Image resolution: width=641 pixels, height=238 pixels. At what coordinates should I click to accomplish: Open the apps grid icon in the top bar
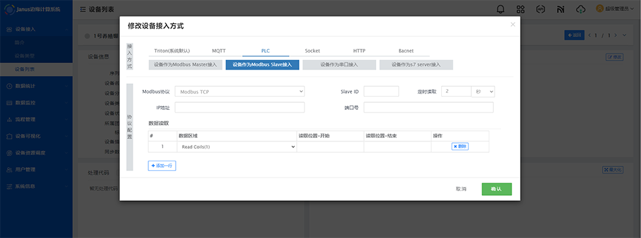(521, 9)
